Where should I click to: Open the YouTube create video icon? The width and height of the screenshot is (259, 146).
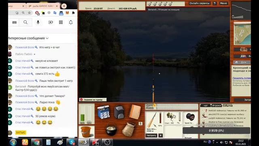click(x=51, y=22)
